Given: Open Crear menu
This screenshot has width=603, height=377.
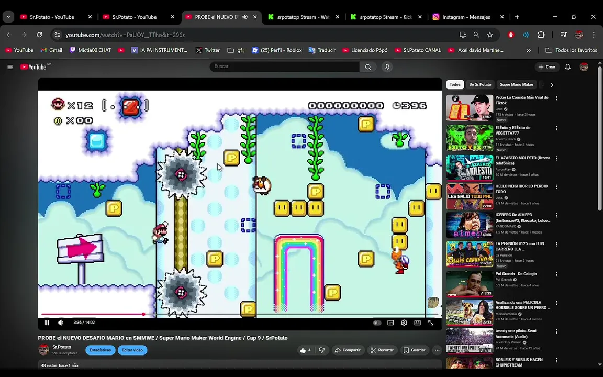Looking at the screenshot, I should click(547, 67).
